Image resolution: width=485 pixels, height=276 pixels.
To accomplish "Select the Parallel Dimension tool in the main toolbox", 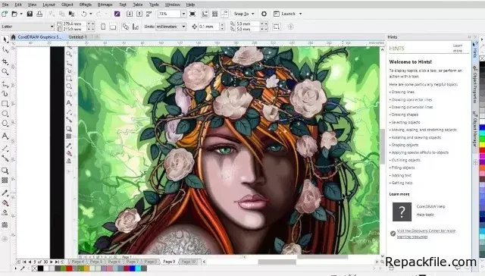I will click(x=5, y=149).
